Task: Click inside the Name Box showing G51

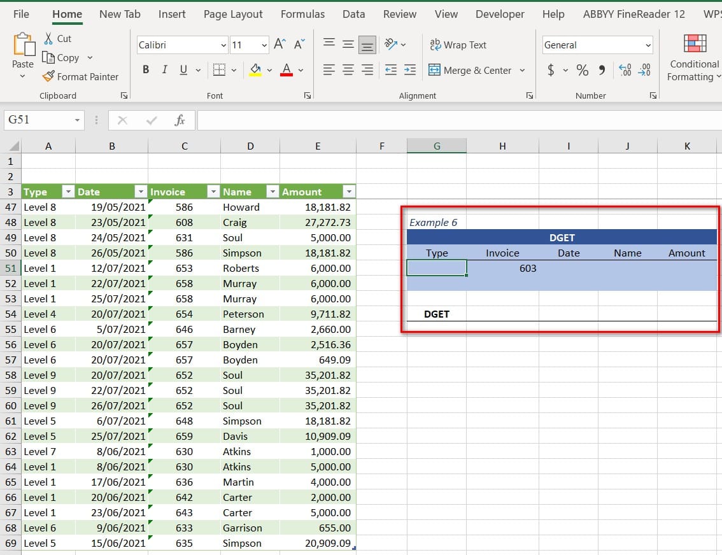Action: pos(37,120)
